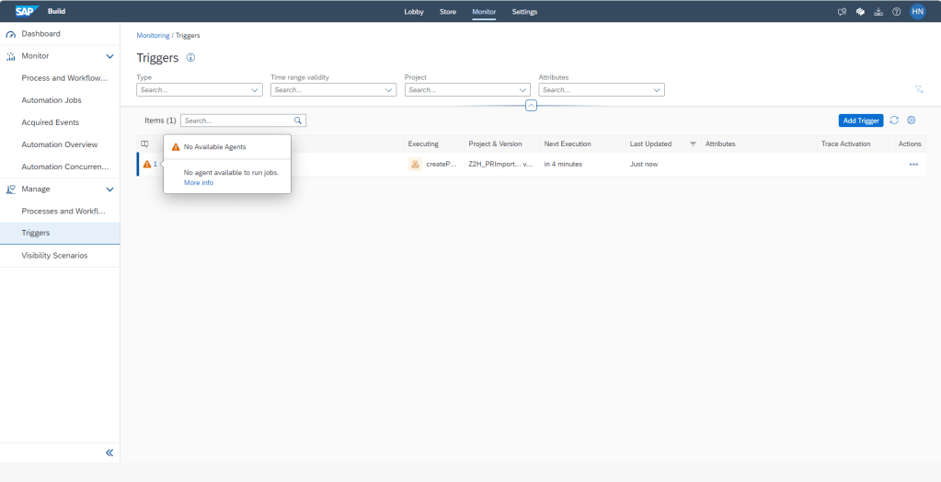Open the feedback chat icon in header
Image resolution: width=941 pixels, height=482 pixels.
click(x=842, y=12)
